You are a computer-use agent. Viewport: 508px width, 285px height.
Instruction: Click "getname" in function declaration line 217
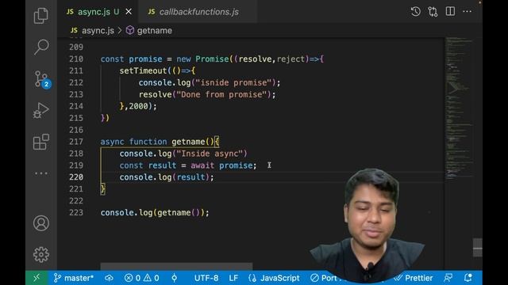point(188,142)
